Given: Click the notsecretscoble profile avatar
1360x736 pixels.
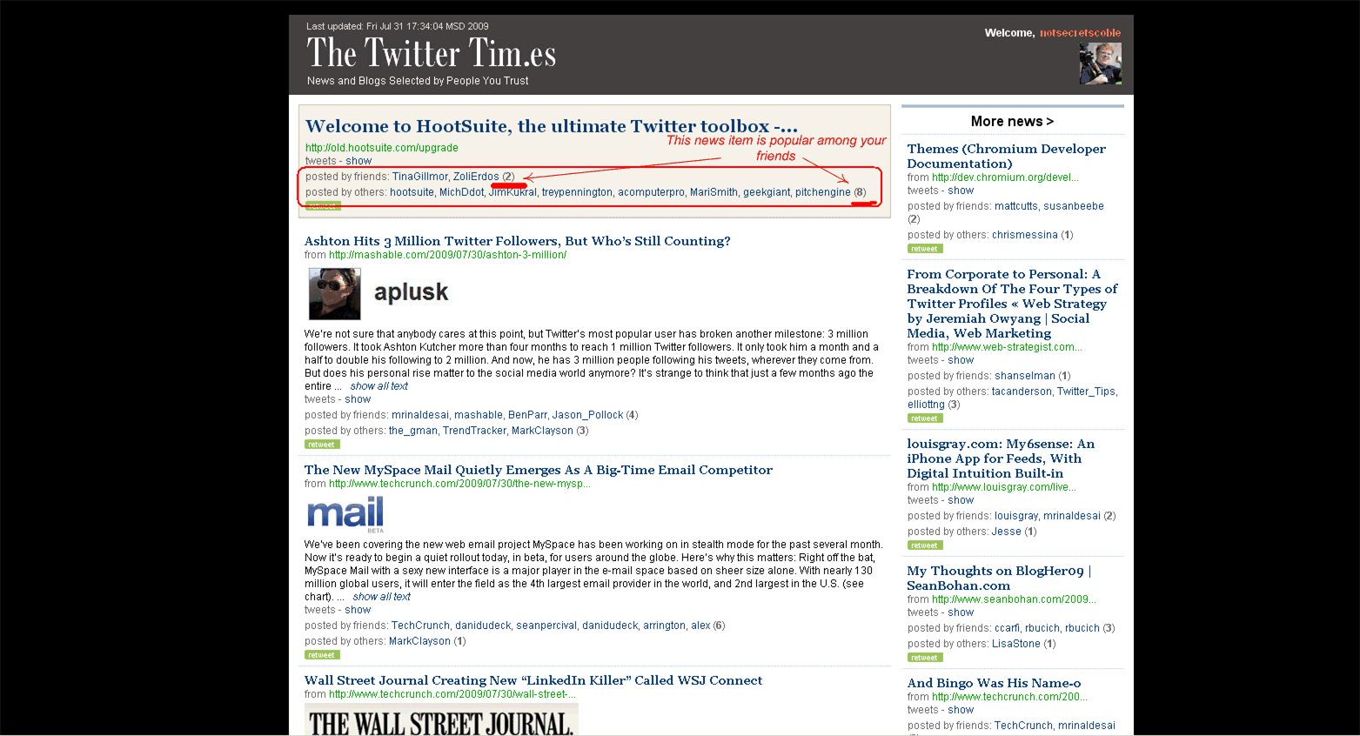Looking at the screenshot, I should [x=1100, y=64].
